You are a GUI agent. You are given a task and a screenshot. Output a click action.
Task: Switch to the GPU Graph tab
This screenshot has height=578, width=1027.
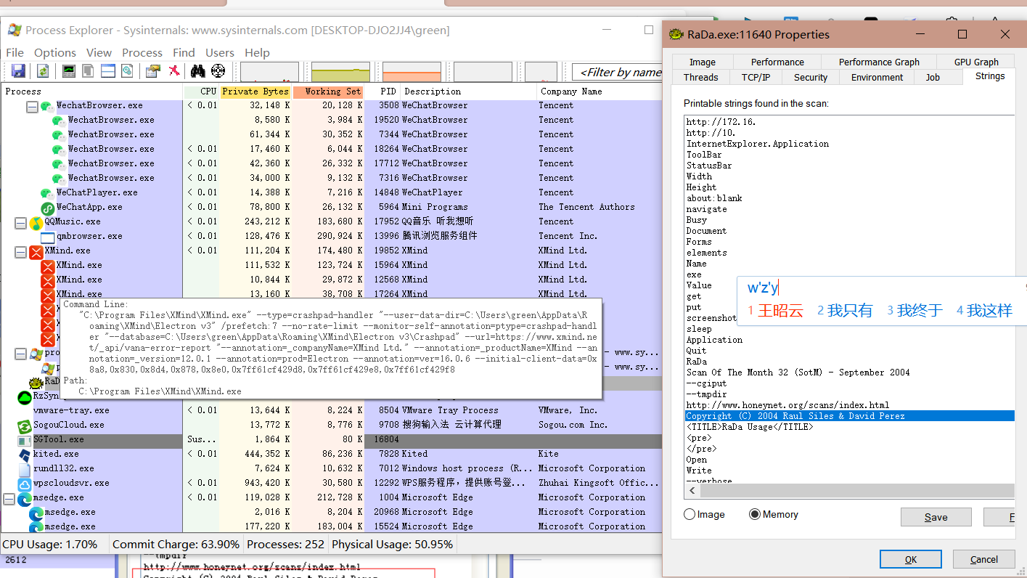pos(976,62)
